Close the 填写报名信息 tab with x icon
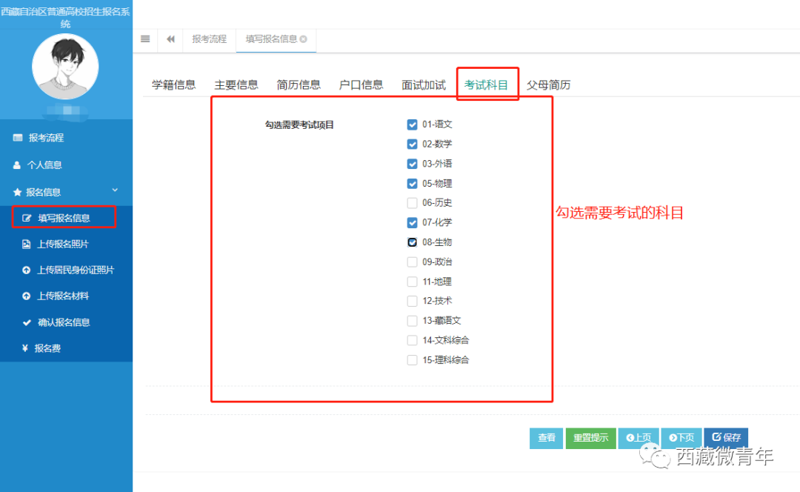Screen dimensions: 800x492 (x=303, y=39)
